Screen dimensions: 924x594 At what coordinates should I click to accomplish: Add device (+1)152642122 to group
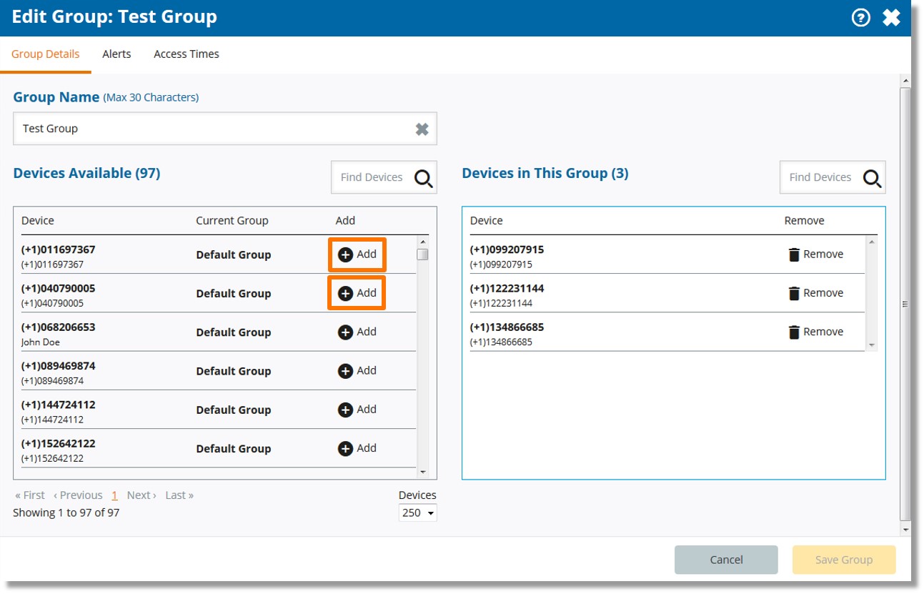(357, 448)
